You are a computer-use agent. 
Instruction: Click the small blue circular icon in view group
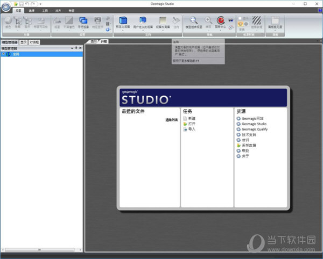click(x=108, y=30)
